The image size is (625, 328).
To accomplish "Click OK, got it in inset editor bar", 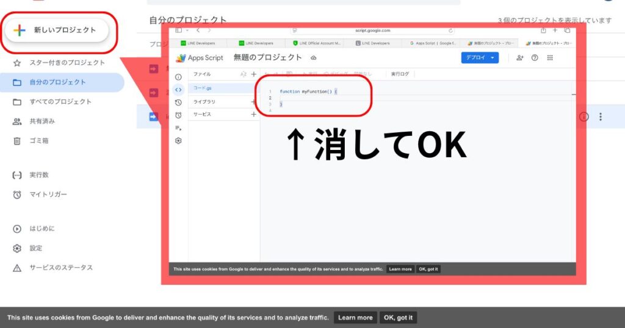I will (428, 269).
